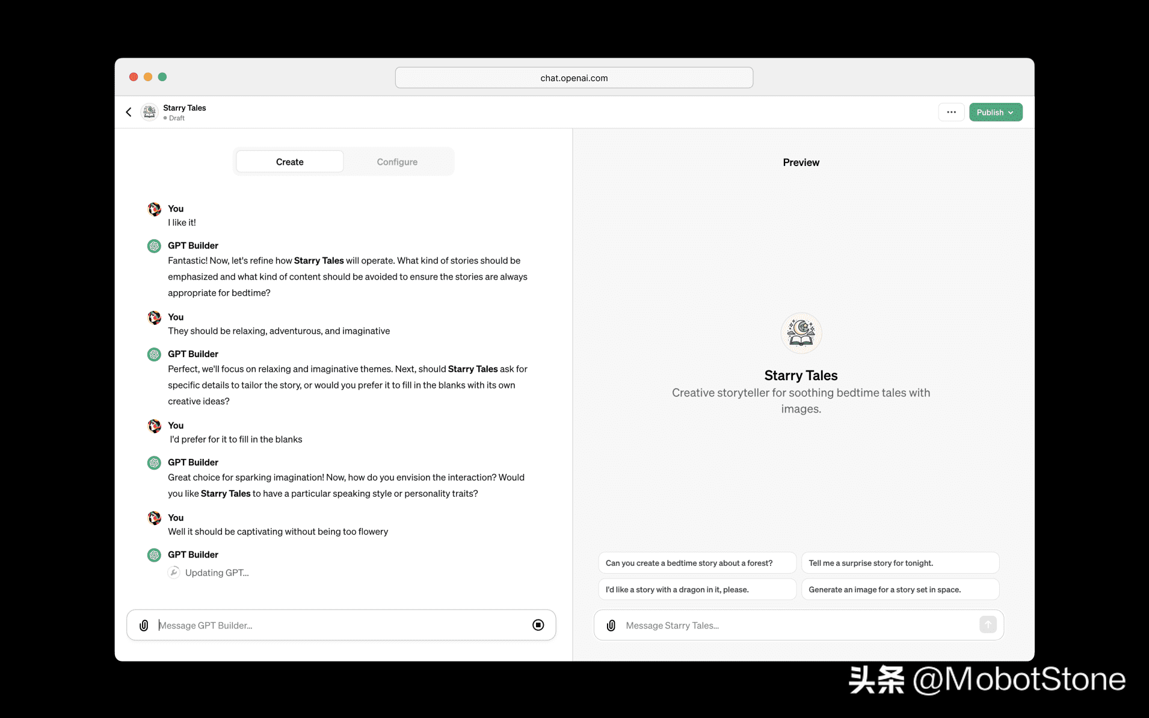1149x718 pixels.
Task: Click 'Creative storyteller for soothing bedtime tales' description
Action: (801, 400)
